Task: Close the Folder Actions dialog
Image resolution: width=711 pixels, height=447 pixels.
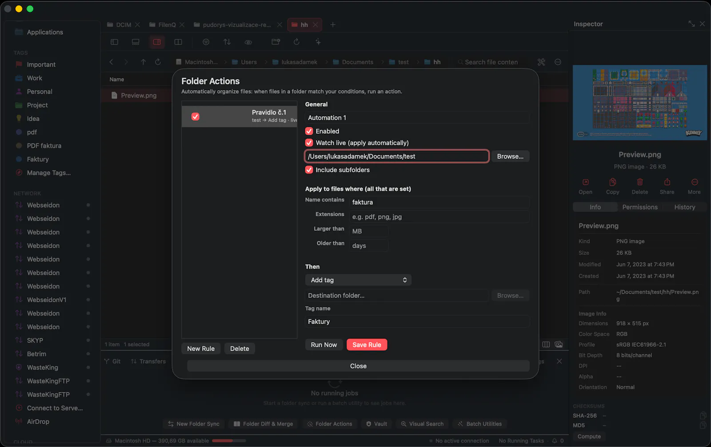Action: click(358, 366)
